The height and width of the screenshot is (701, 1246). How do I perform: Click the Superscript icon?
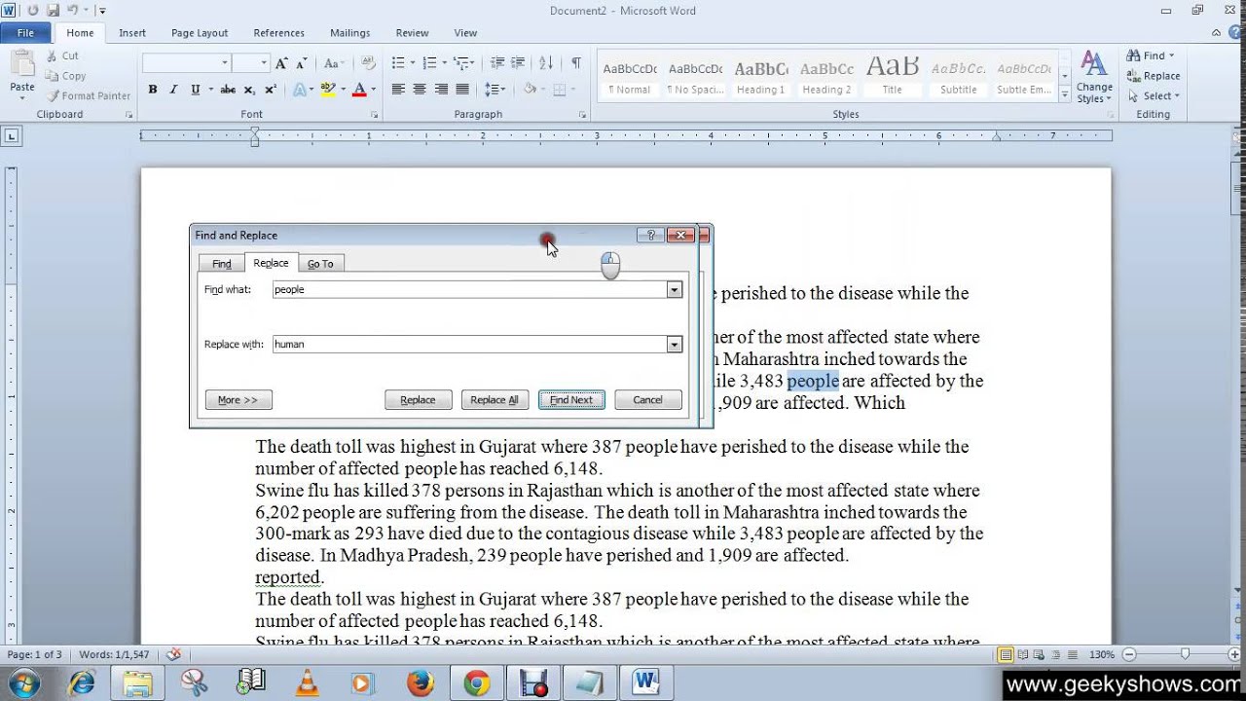point(271,90)
